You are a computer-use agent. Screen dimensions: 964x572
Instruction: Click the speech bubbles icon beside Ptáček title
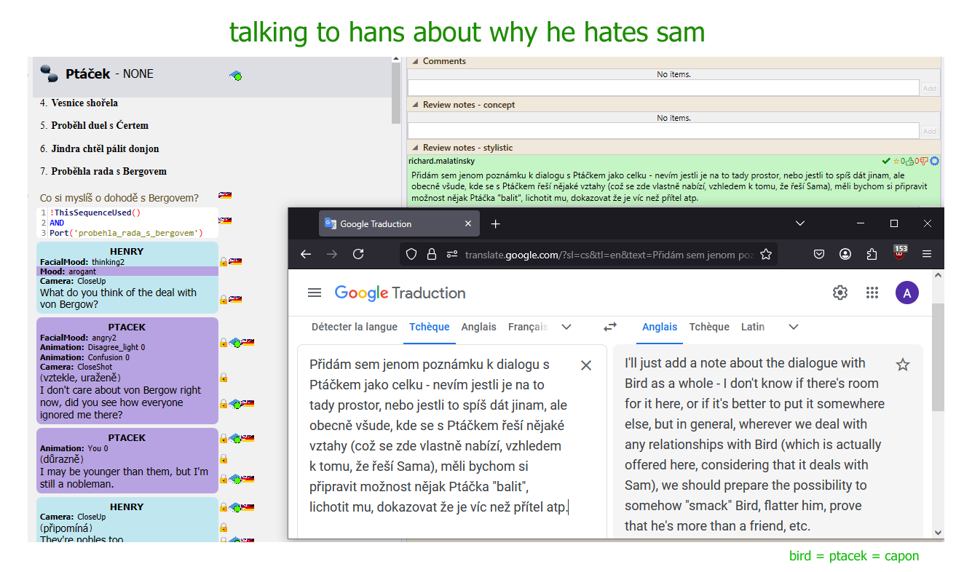(49, 73)
